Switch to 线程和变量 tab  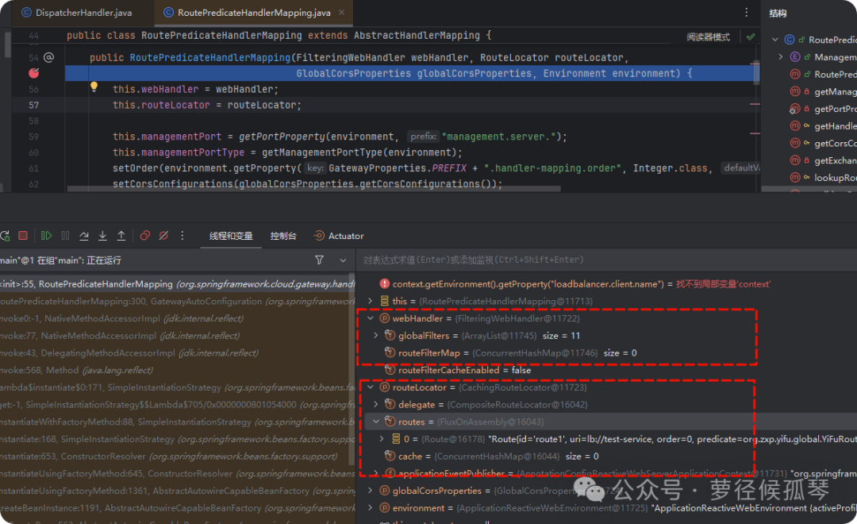click(x=231, y=236)
